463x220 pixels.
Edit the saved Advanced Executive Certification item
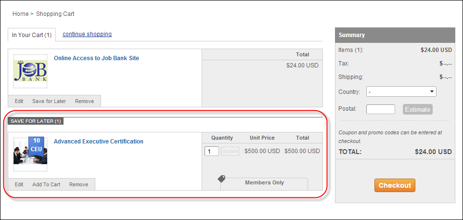(19, 184)
